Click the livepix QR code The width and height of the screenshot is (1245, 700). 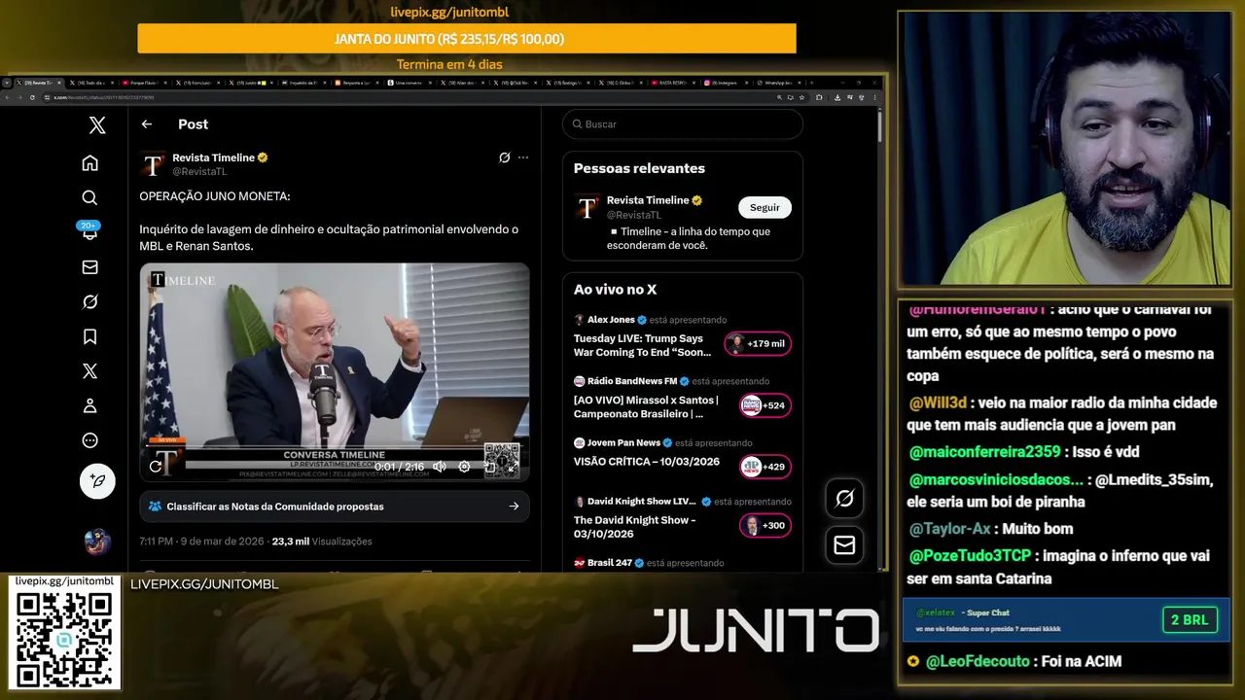tap(64, 639)
